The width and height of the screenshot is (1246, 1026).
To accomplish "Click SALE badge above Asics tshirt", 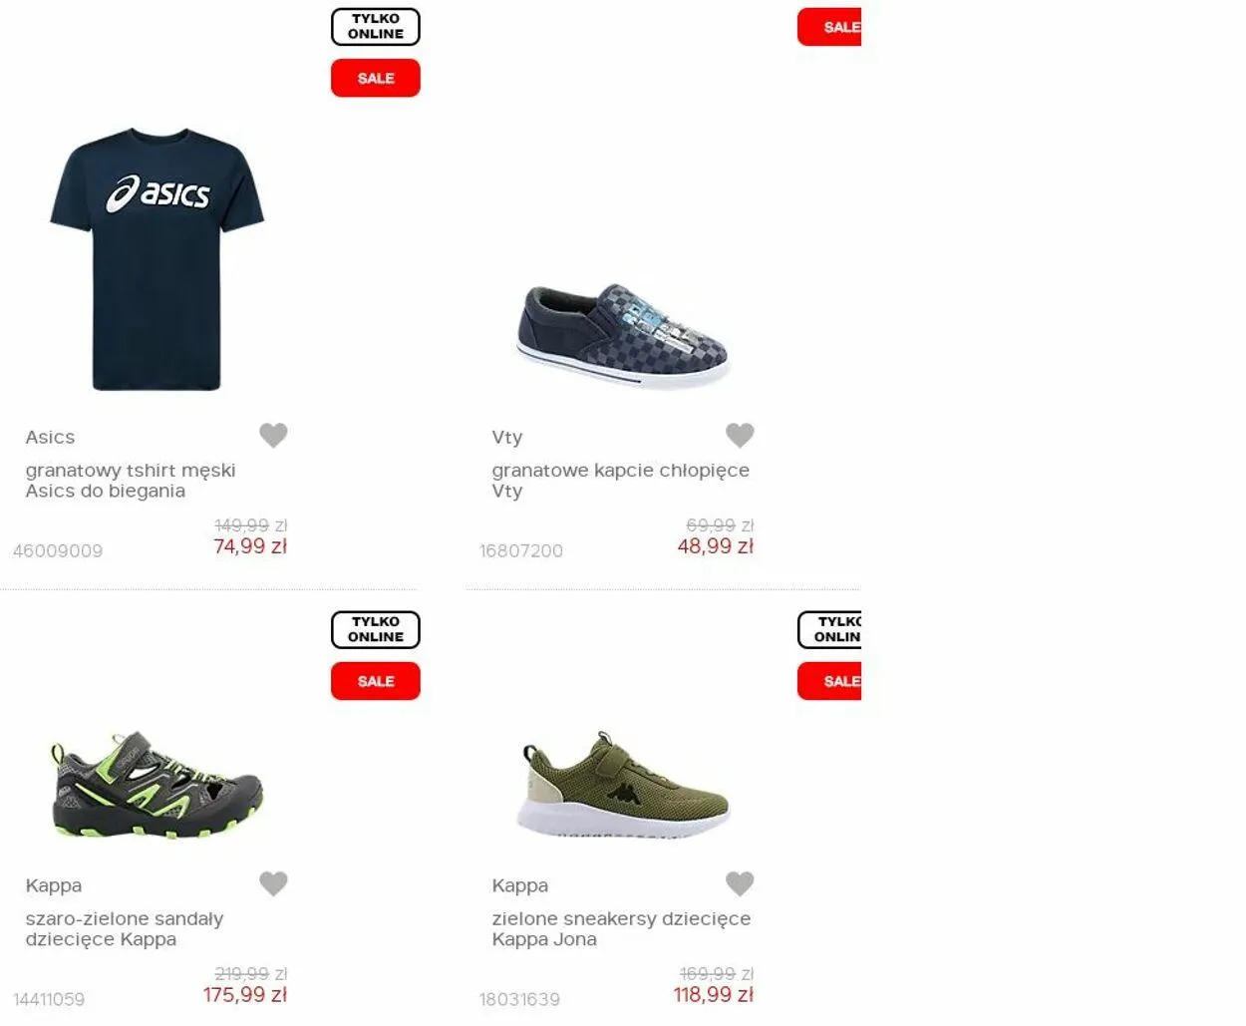I will tap(376, 78).
